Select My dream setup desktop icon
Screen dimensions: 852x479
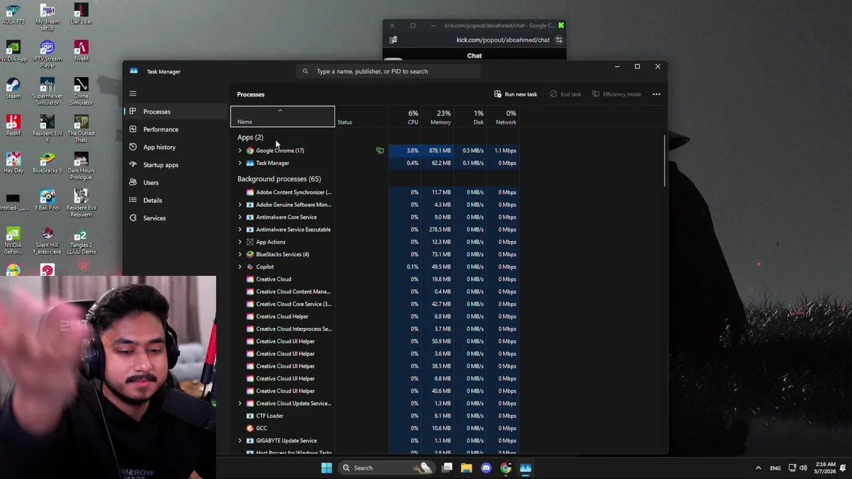47,17
